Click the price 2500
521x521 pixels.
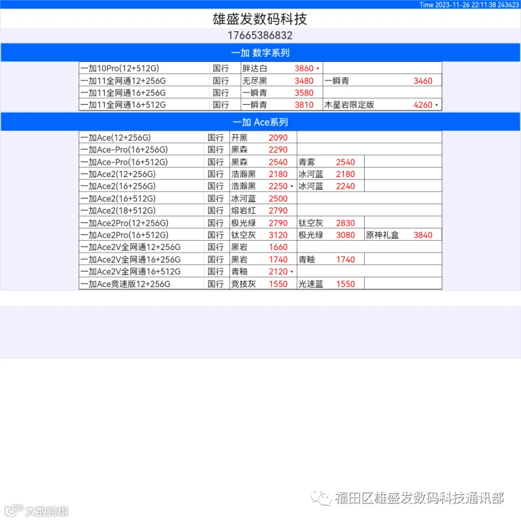[x=278, y=199]
